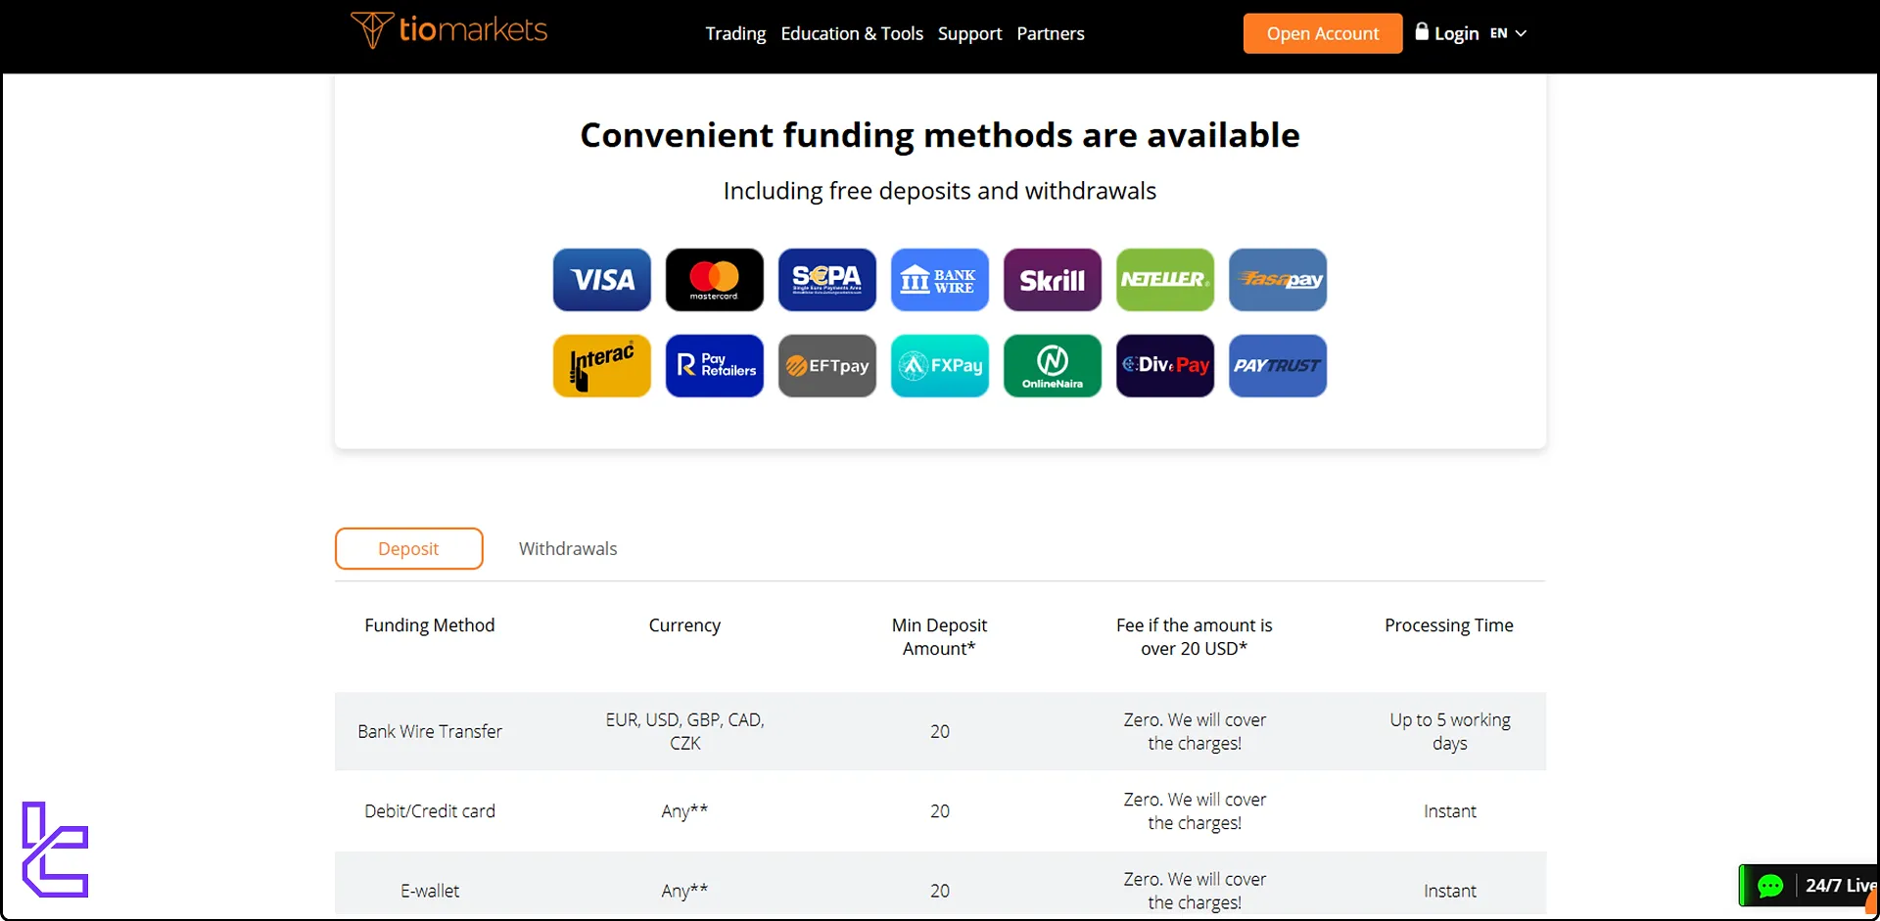Viewport: 1880px width, 921px height.
Task: Switch to the Withdrawals tab
Action: pos(568,549)
